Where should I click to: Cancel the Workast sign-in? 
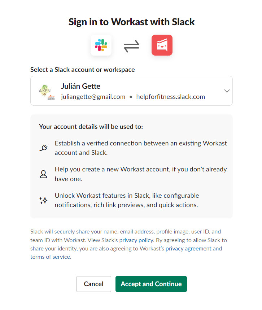click(x=93, y=284)
